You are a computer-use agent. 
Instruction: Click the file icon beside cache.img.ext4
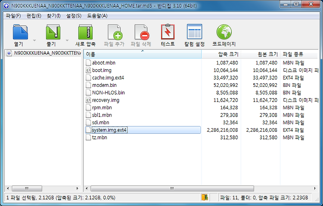[88, 78]
